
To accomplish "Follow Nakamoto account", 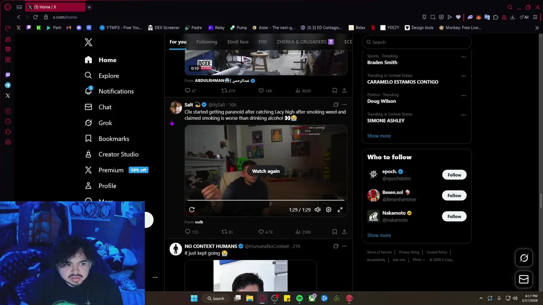I will 454,216.
